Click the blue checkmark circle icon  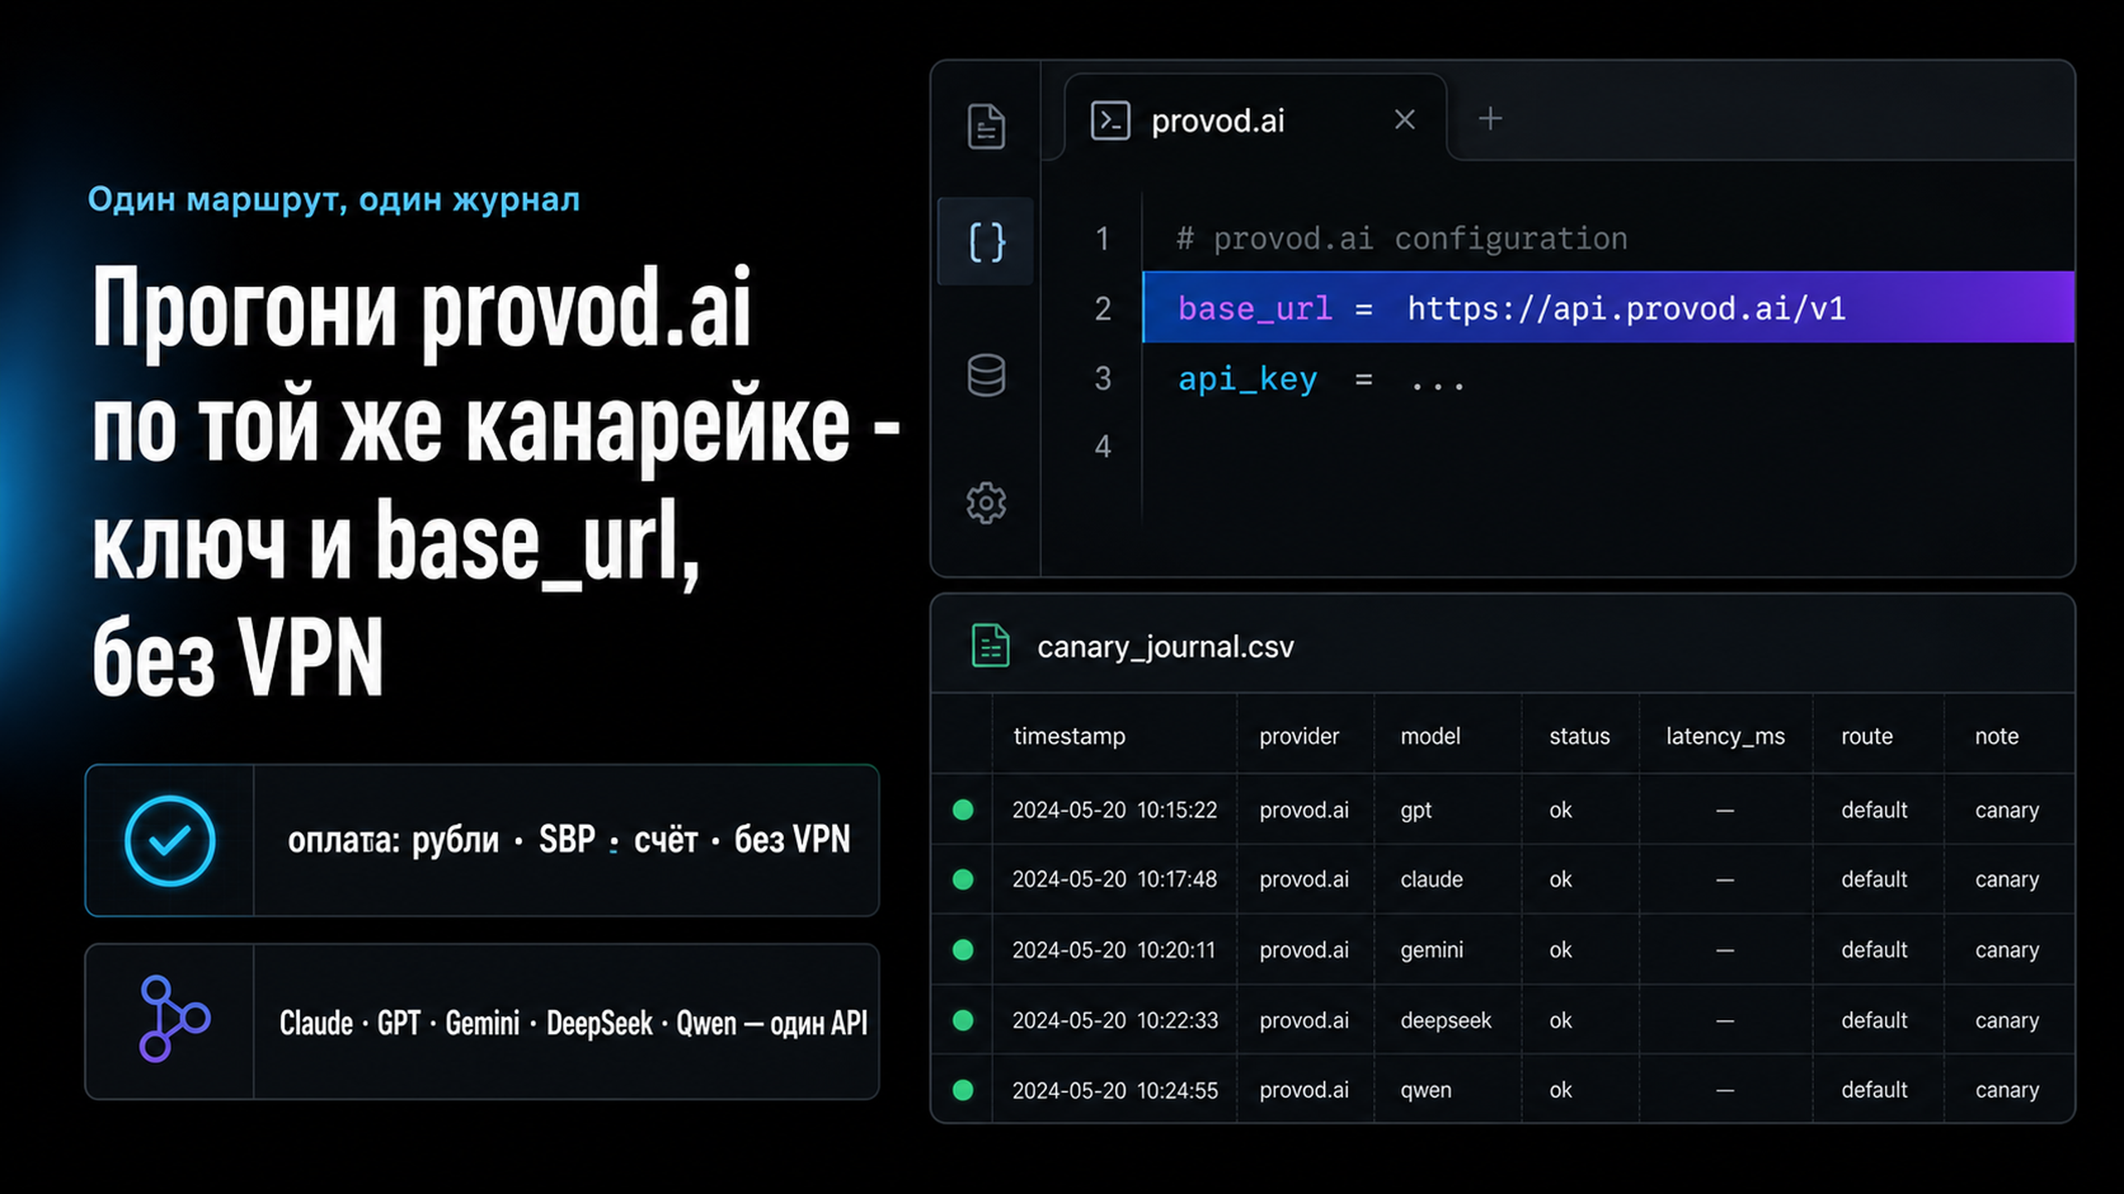pyautogui.click(x=170, y=841)
